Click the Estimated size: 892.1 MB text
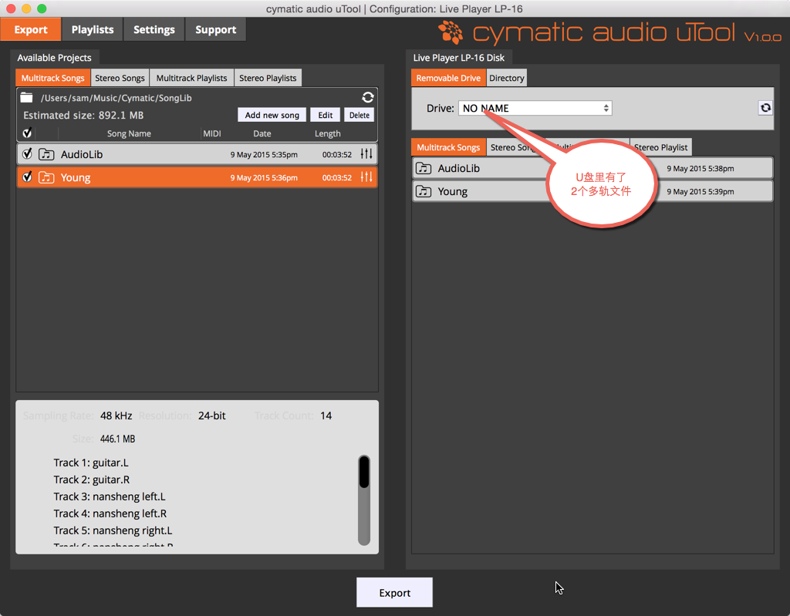790x616 pixels. 83,116
